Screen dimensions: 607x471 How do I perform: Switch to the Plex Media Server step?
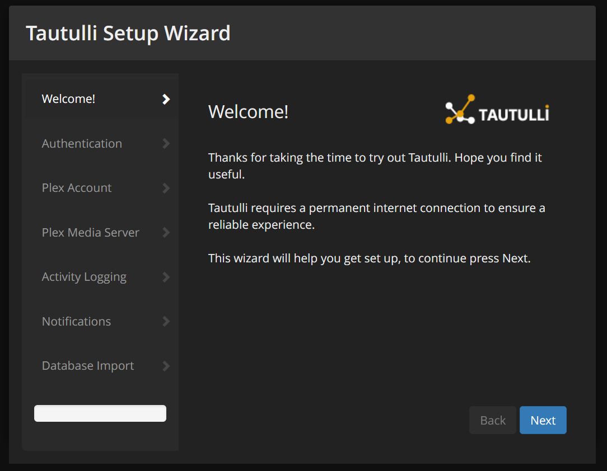[91, 232]
